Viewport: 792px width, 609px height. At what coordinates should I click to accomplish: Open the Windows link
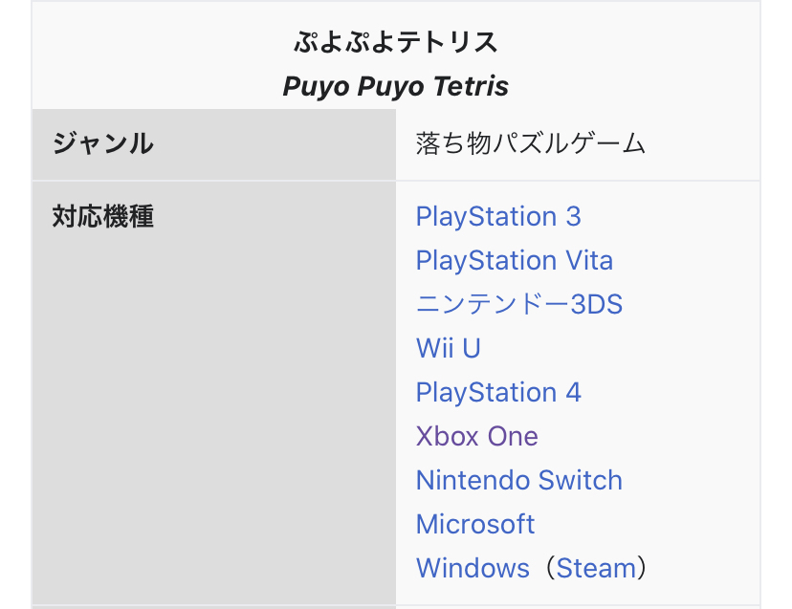[x=473, y=568]
